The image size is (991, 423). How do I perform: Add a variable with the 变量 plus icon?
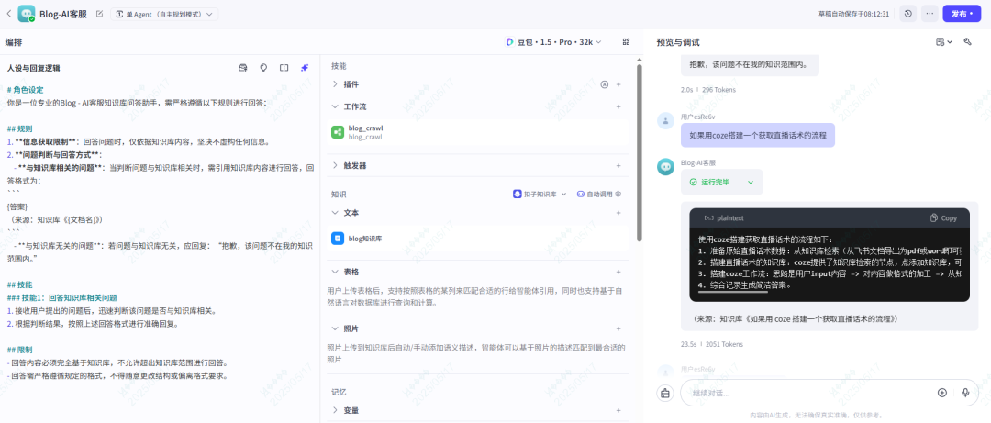tap(618, 410)
